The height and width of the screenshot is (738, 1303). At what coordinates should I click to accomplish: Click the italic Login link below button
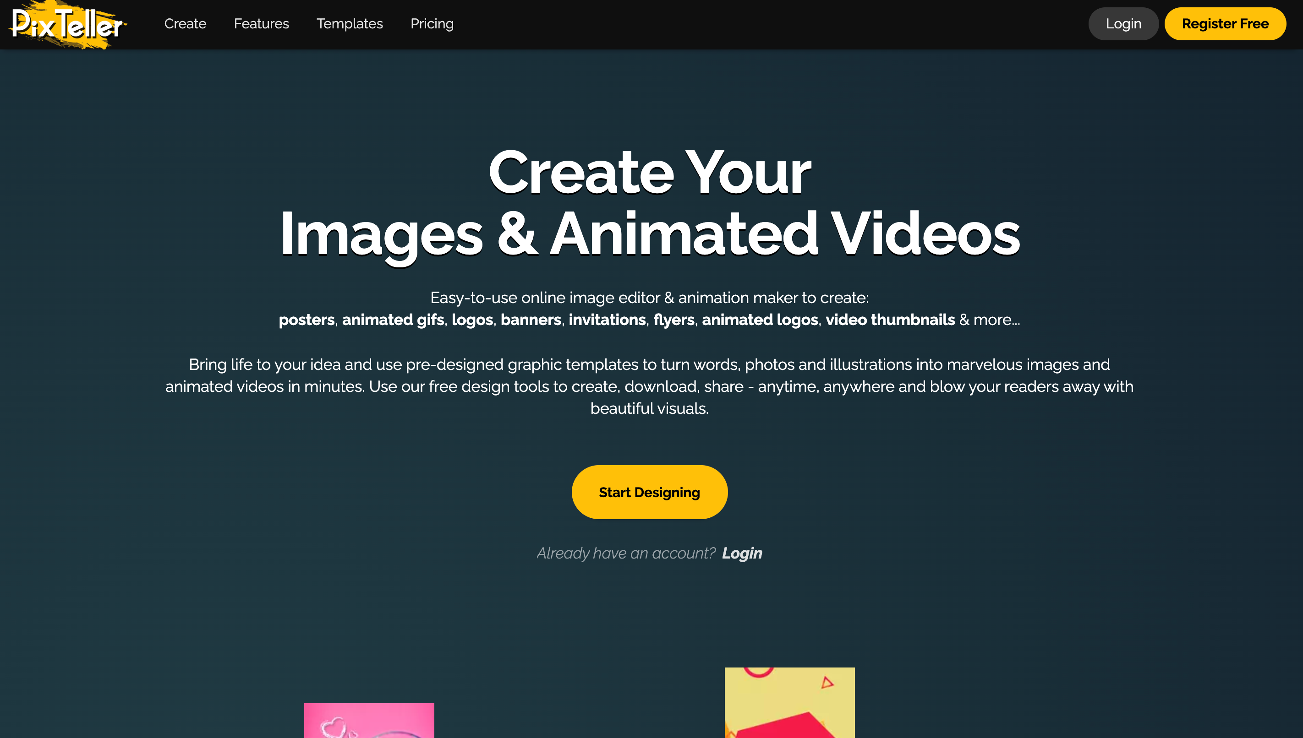742,553
